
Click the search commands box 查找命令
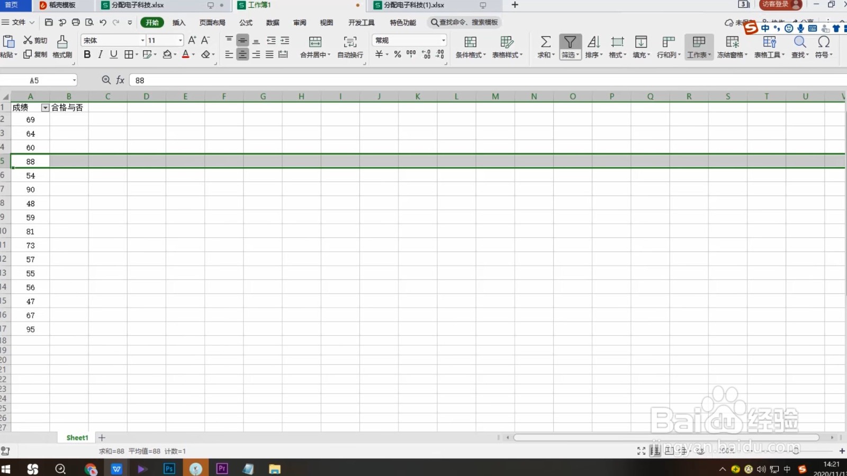464,22
